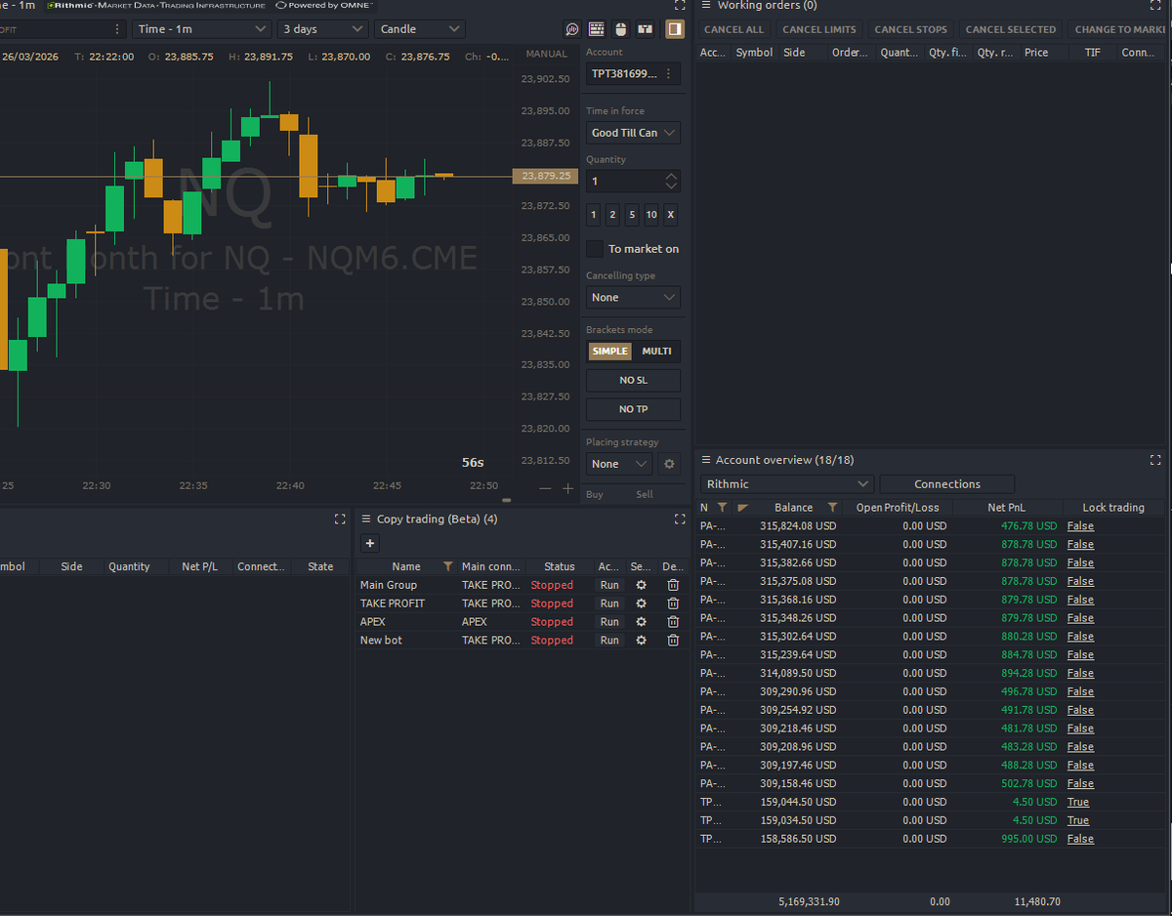This screenshot has height=916, width=1172.
Task: Open settings gear for Main Group
Action: pyautogui.click(x=641, y=585)
